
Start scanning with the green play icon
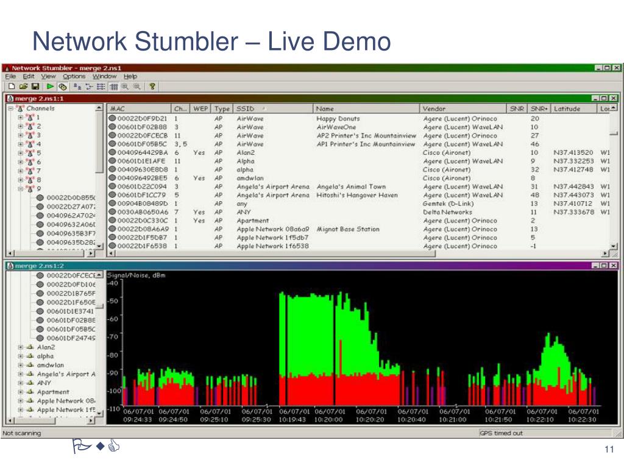pos(50,87)
